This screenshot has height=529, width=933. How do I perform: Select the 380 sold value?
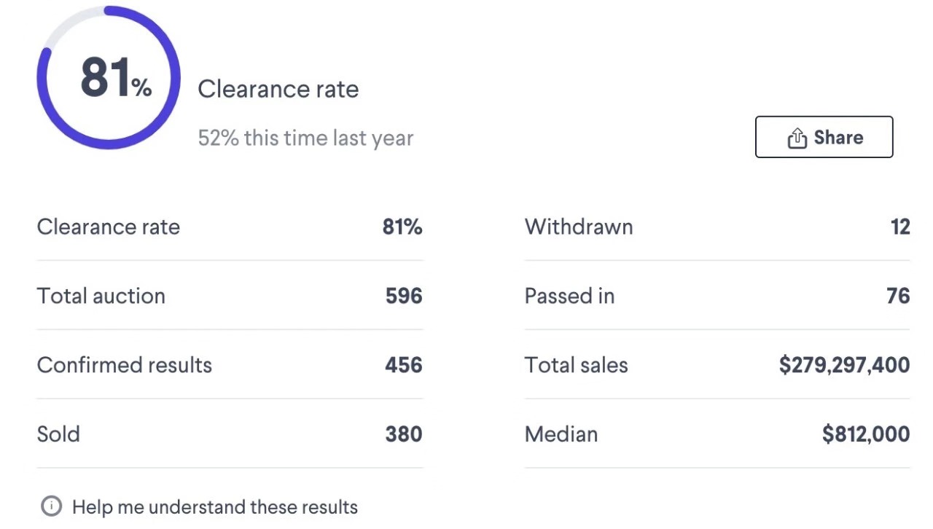pyautogui.click(x=404, y=434)
